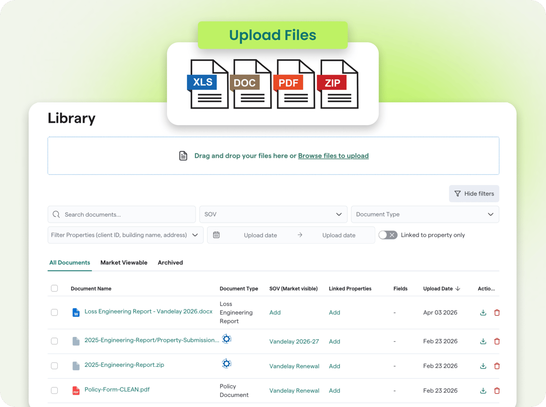Click the 'Browse files to upload' link
546x407 pixels.
coord(333,156)
